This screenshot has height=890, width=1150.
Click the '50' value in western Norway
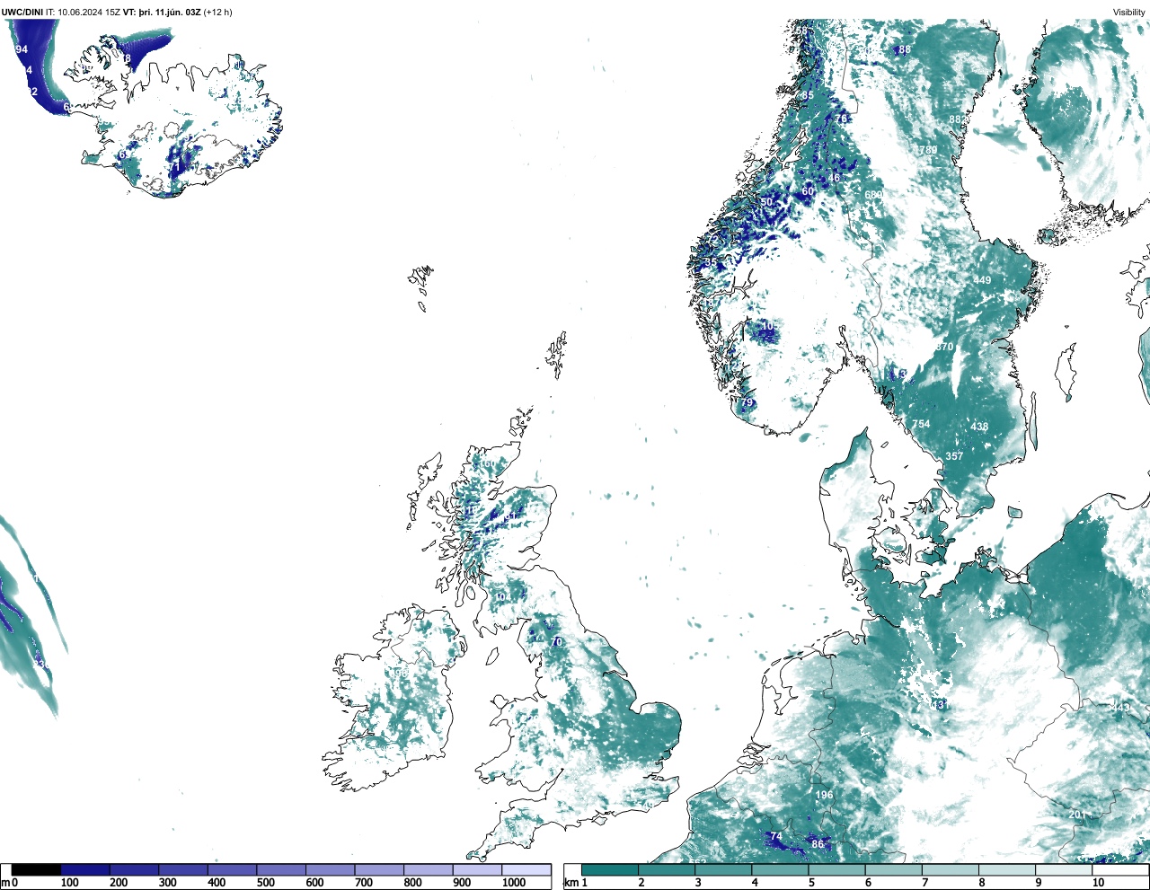(766, 202)
